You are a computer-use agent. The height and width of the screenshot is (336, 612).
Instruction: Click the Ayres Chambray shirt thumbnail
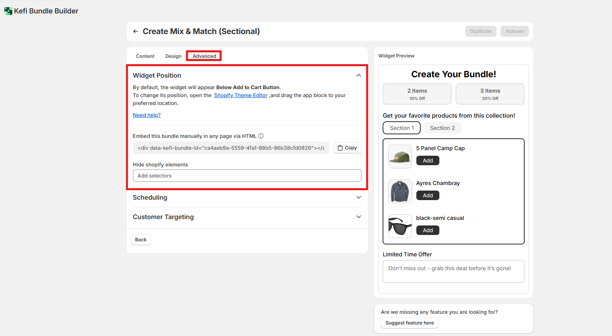pyautogui.click(x=400, y=191)
